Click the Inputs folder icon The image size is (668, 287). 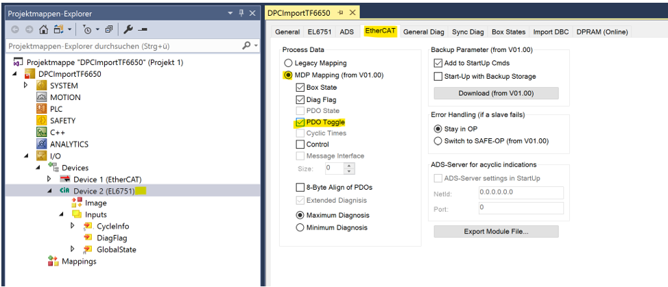76,214
